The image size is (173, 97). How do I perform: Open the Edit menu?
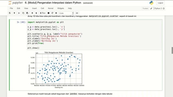click(18, 8)
